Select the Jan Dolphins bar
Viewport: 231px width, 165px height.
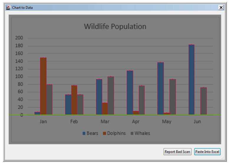43,86
